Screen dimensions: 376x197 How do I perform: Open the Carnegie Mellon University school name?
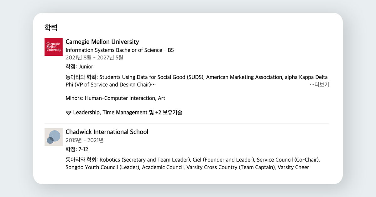click(x=102, y=42)
